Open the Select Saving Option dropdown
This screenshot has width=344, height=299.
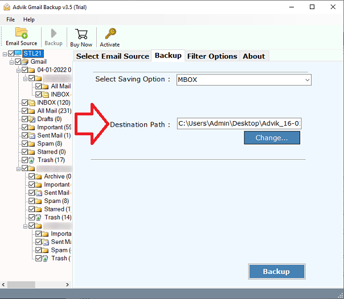pos(244,80)
